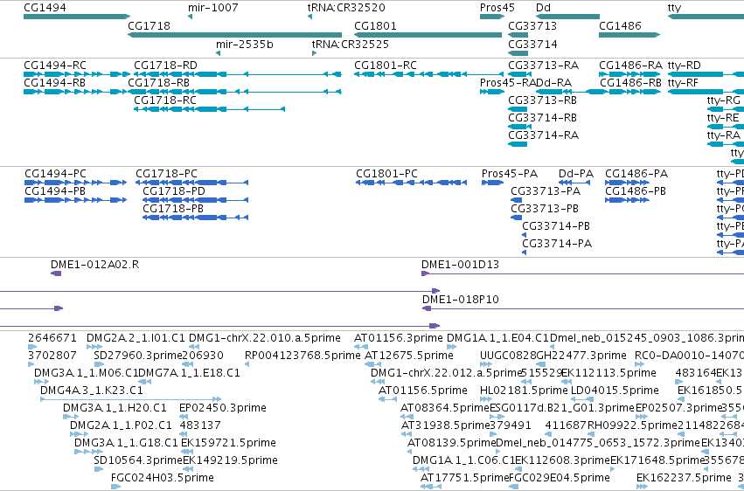Click EST AT12675.5prime label
744x491 pixels.
tap(409, 356)
